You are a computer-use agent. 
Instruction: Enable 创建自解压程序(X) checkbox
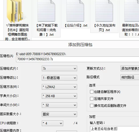(92, 92)
